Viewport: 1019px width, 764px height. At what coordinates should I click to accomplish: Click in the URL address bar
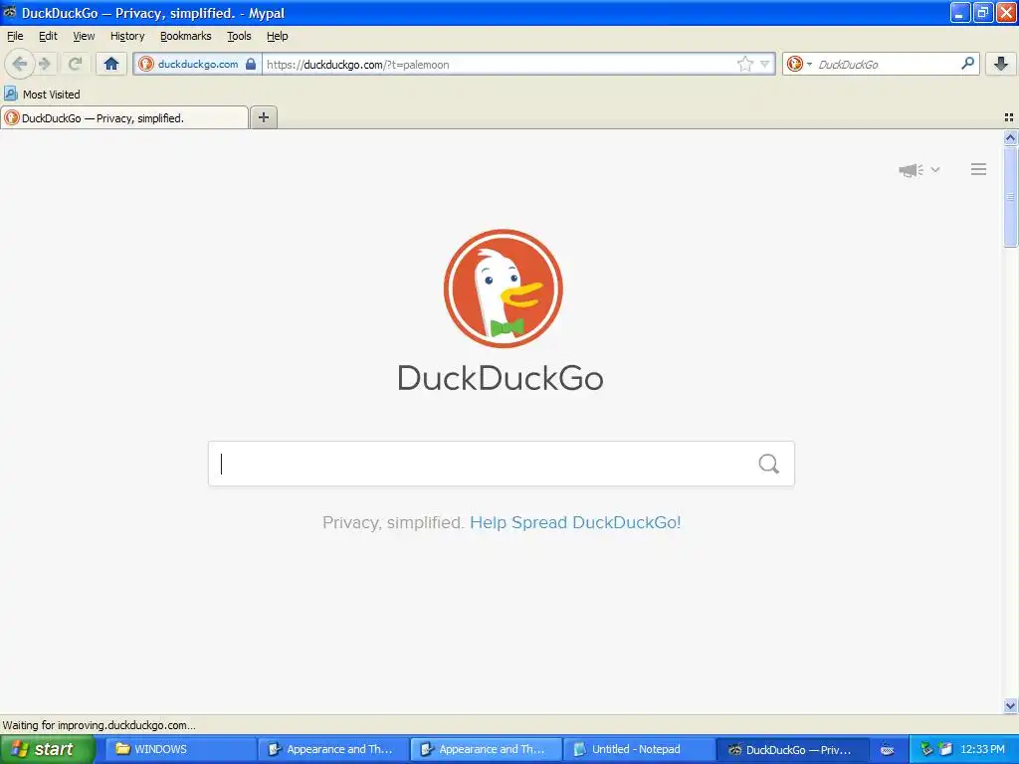pyautogui.click(x=498, y=65)
